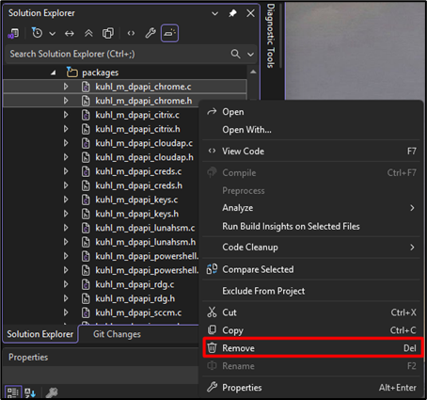
Task: Select Exclude From Project menu entry
Action: click(263, 291)
